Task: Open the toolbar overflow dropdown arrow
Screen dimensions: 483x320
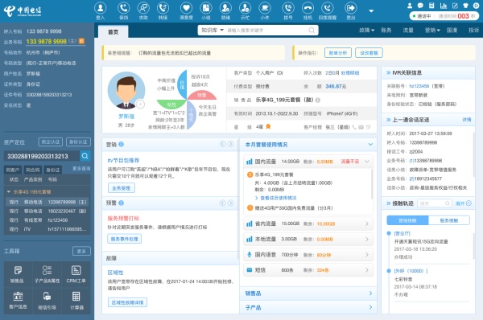Action: click(x=371, y=10)
